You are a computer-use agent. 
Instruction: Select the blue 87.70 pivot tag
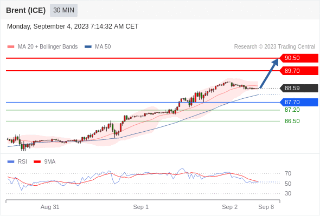tap(299, 102)
